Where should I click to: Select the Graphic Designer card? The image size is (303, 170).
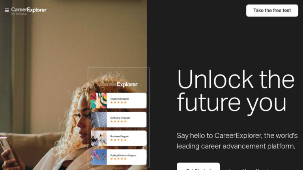[118, 101]
